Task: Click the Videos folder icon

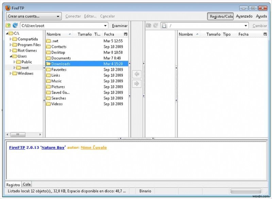Action: point(48,104)
